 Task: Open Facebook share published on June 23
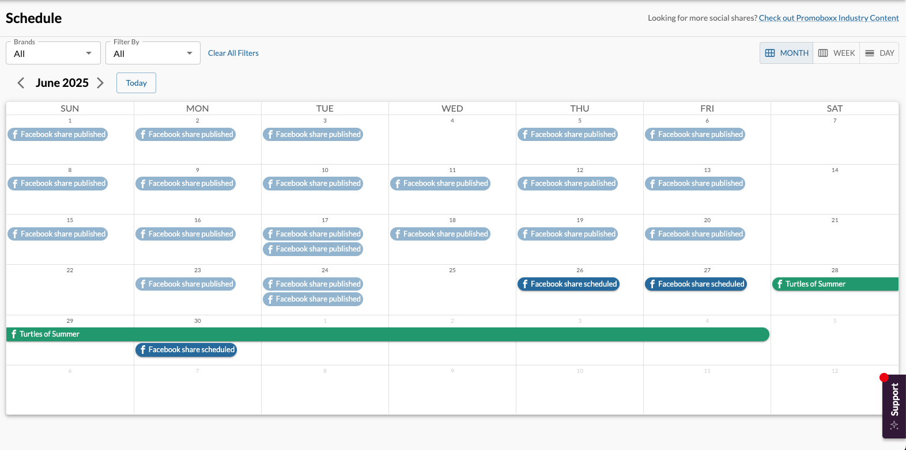click(x=185, y=284)
